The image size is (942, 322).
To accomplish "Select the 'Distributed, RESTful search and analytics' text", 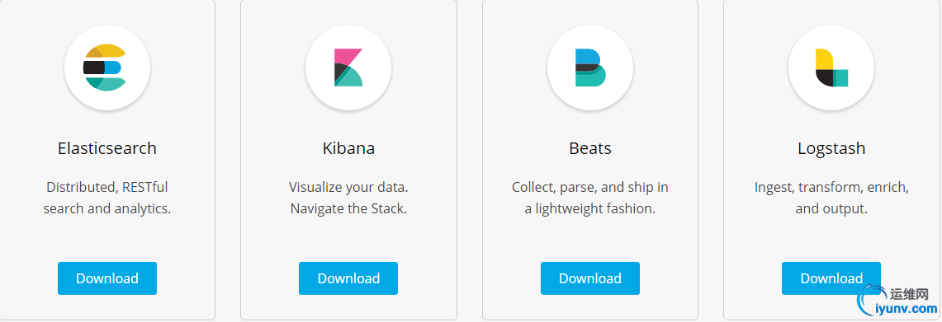I will pos(107,198).
